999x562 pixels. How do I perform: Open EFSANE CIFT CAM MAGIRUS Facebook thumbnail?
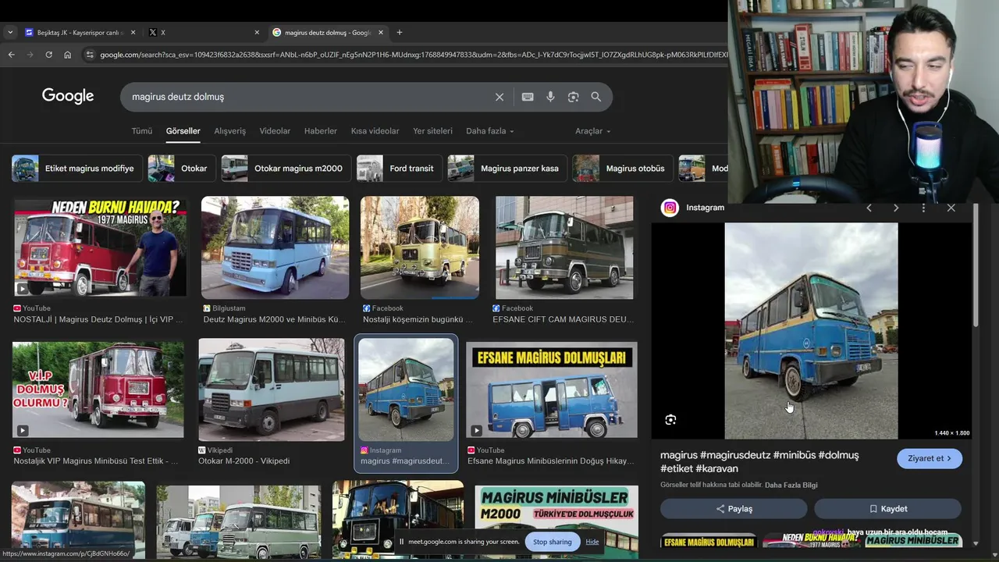point(564,247)
